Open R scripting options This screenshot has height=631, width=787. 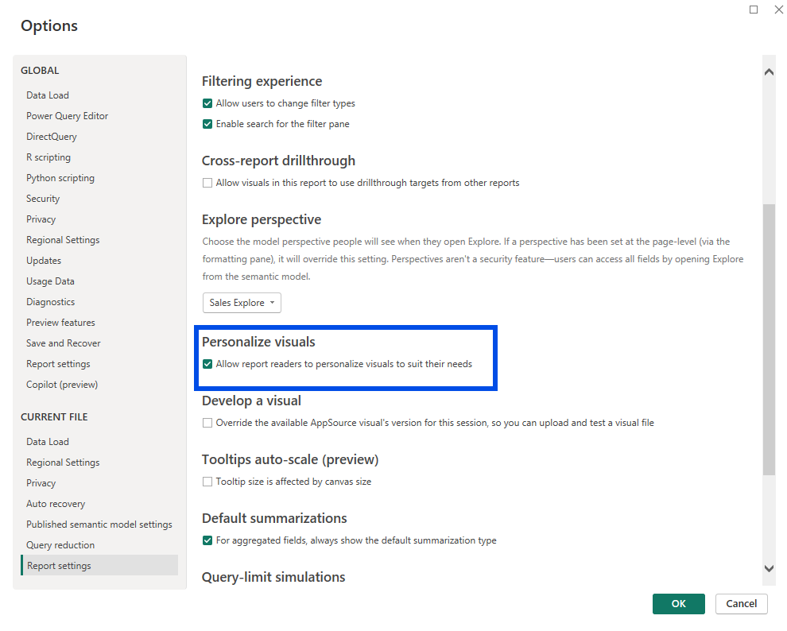(48, 157)
